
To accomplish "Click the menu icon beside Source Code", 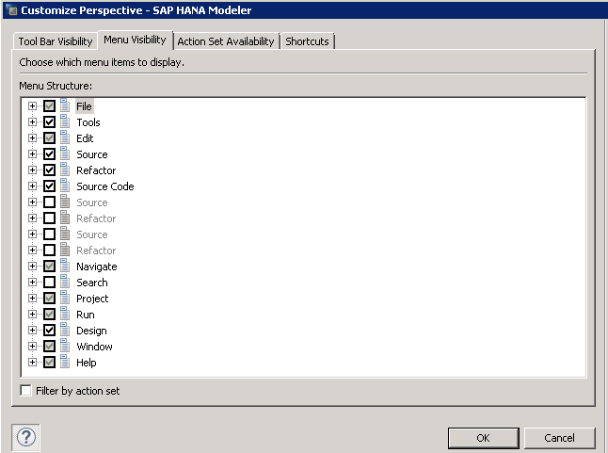I will (x=65, y=186).
